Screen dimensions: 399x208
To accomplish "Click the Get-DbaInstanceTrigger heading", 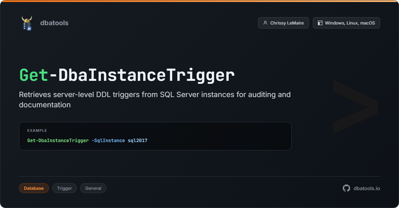I will (x=127, y=75).
